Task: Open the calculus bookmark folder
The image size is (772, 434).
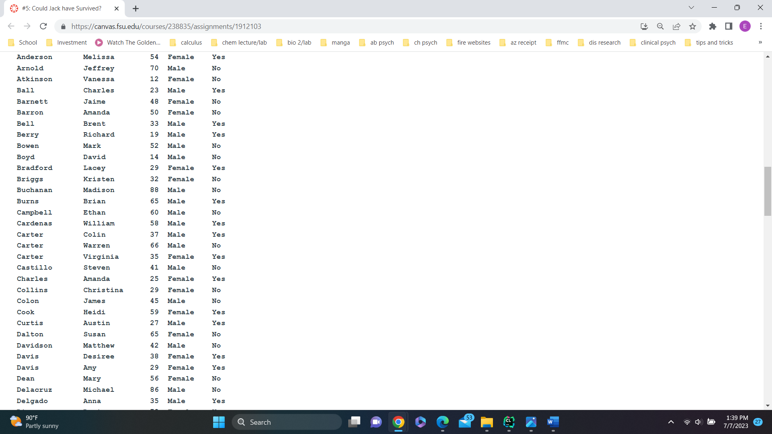Action: tap(186, 43)
